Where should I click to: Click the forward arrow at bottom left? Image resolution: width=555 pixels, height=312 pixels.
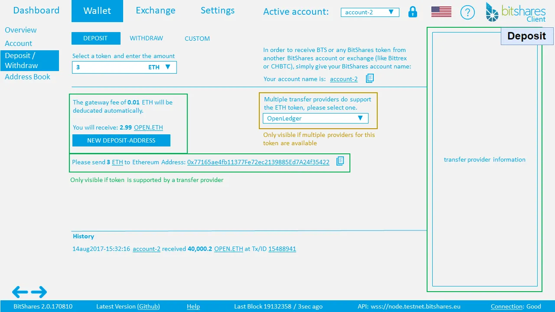pos(39,292)
